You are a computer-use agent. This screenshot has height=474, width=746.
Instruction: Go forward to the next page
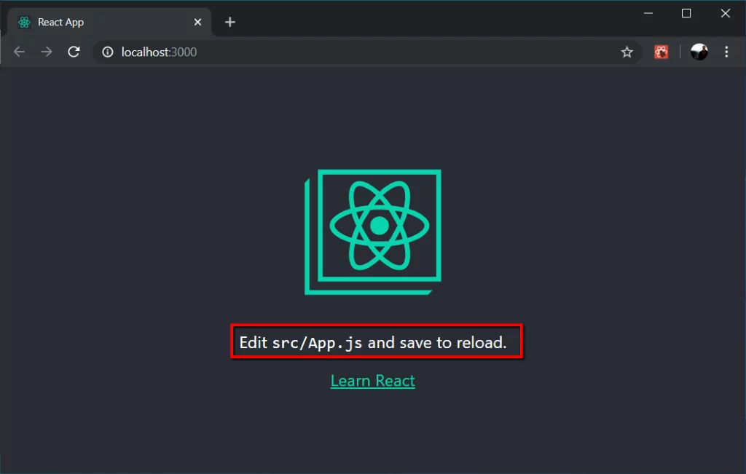coord(46,52)
